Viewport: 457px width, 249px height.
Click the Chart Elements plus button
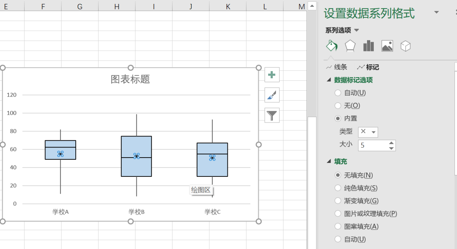(x=272, y=75)
